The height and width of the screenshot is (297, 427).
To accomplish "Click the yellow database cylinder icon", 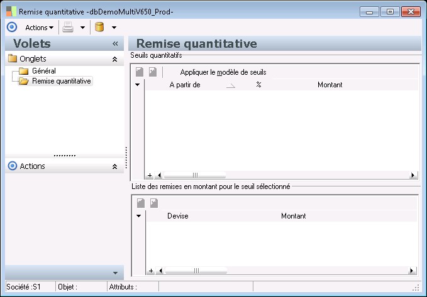I will [x=99, y=27].
